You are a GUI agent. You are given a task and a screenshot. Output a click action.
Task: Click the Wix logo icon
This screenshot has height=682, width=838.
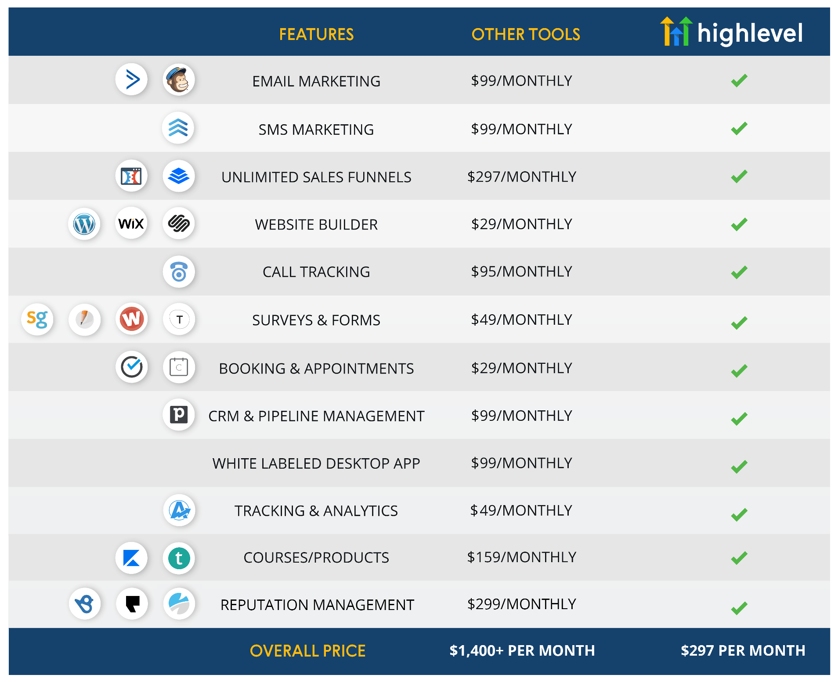click(x=131, y=224)
